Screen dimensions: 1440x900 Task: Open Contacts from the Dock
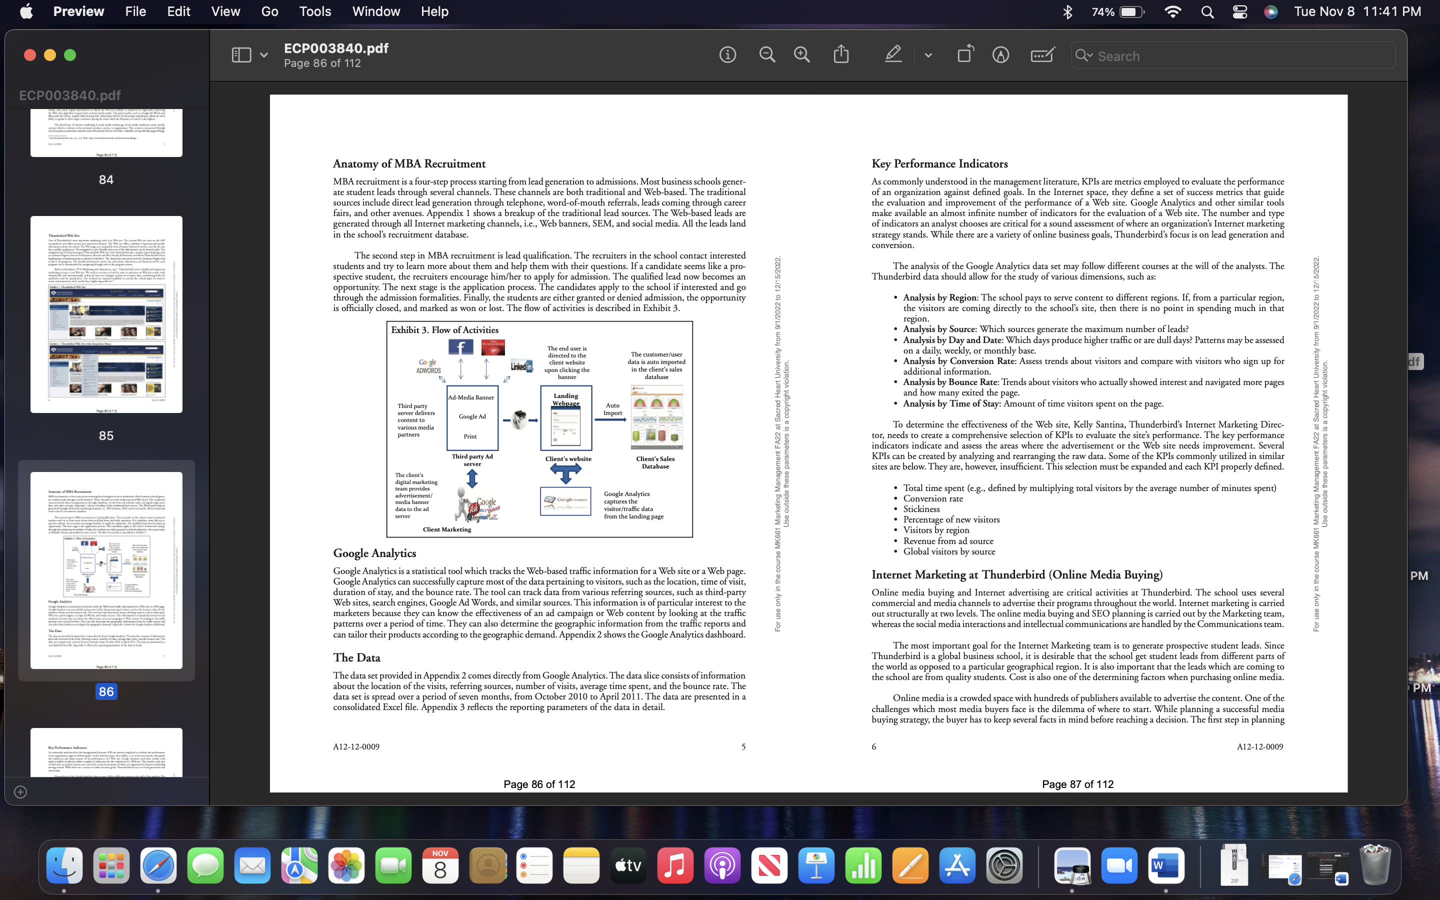[x=487, y=865]
